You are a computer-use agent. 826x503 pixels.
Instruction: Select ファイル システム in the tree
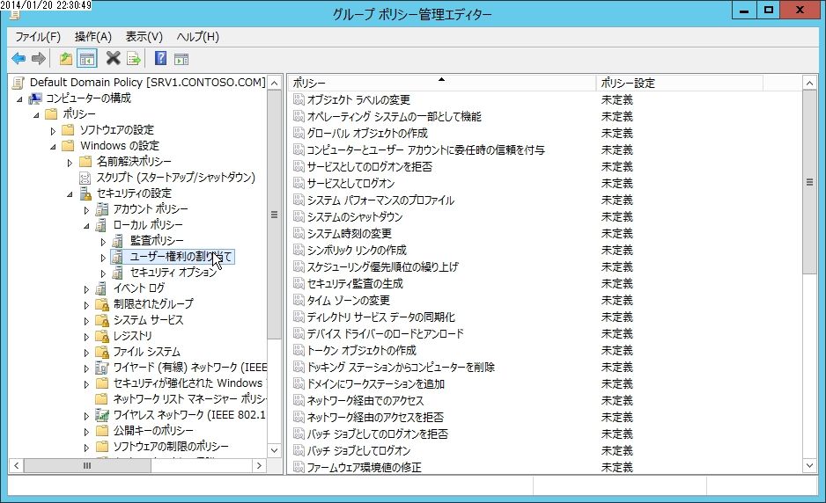tap(147, 352)
